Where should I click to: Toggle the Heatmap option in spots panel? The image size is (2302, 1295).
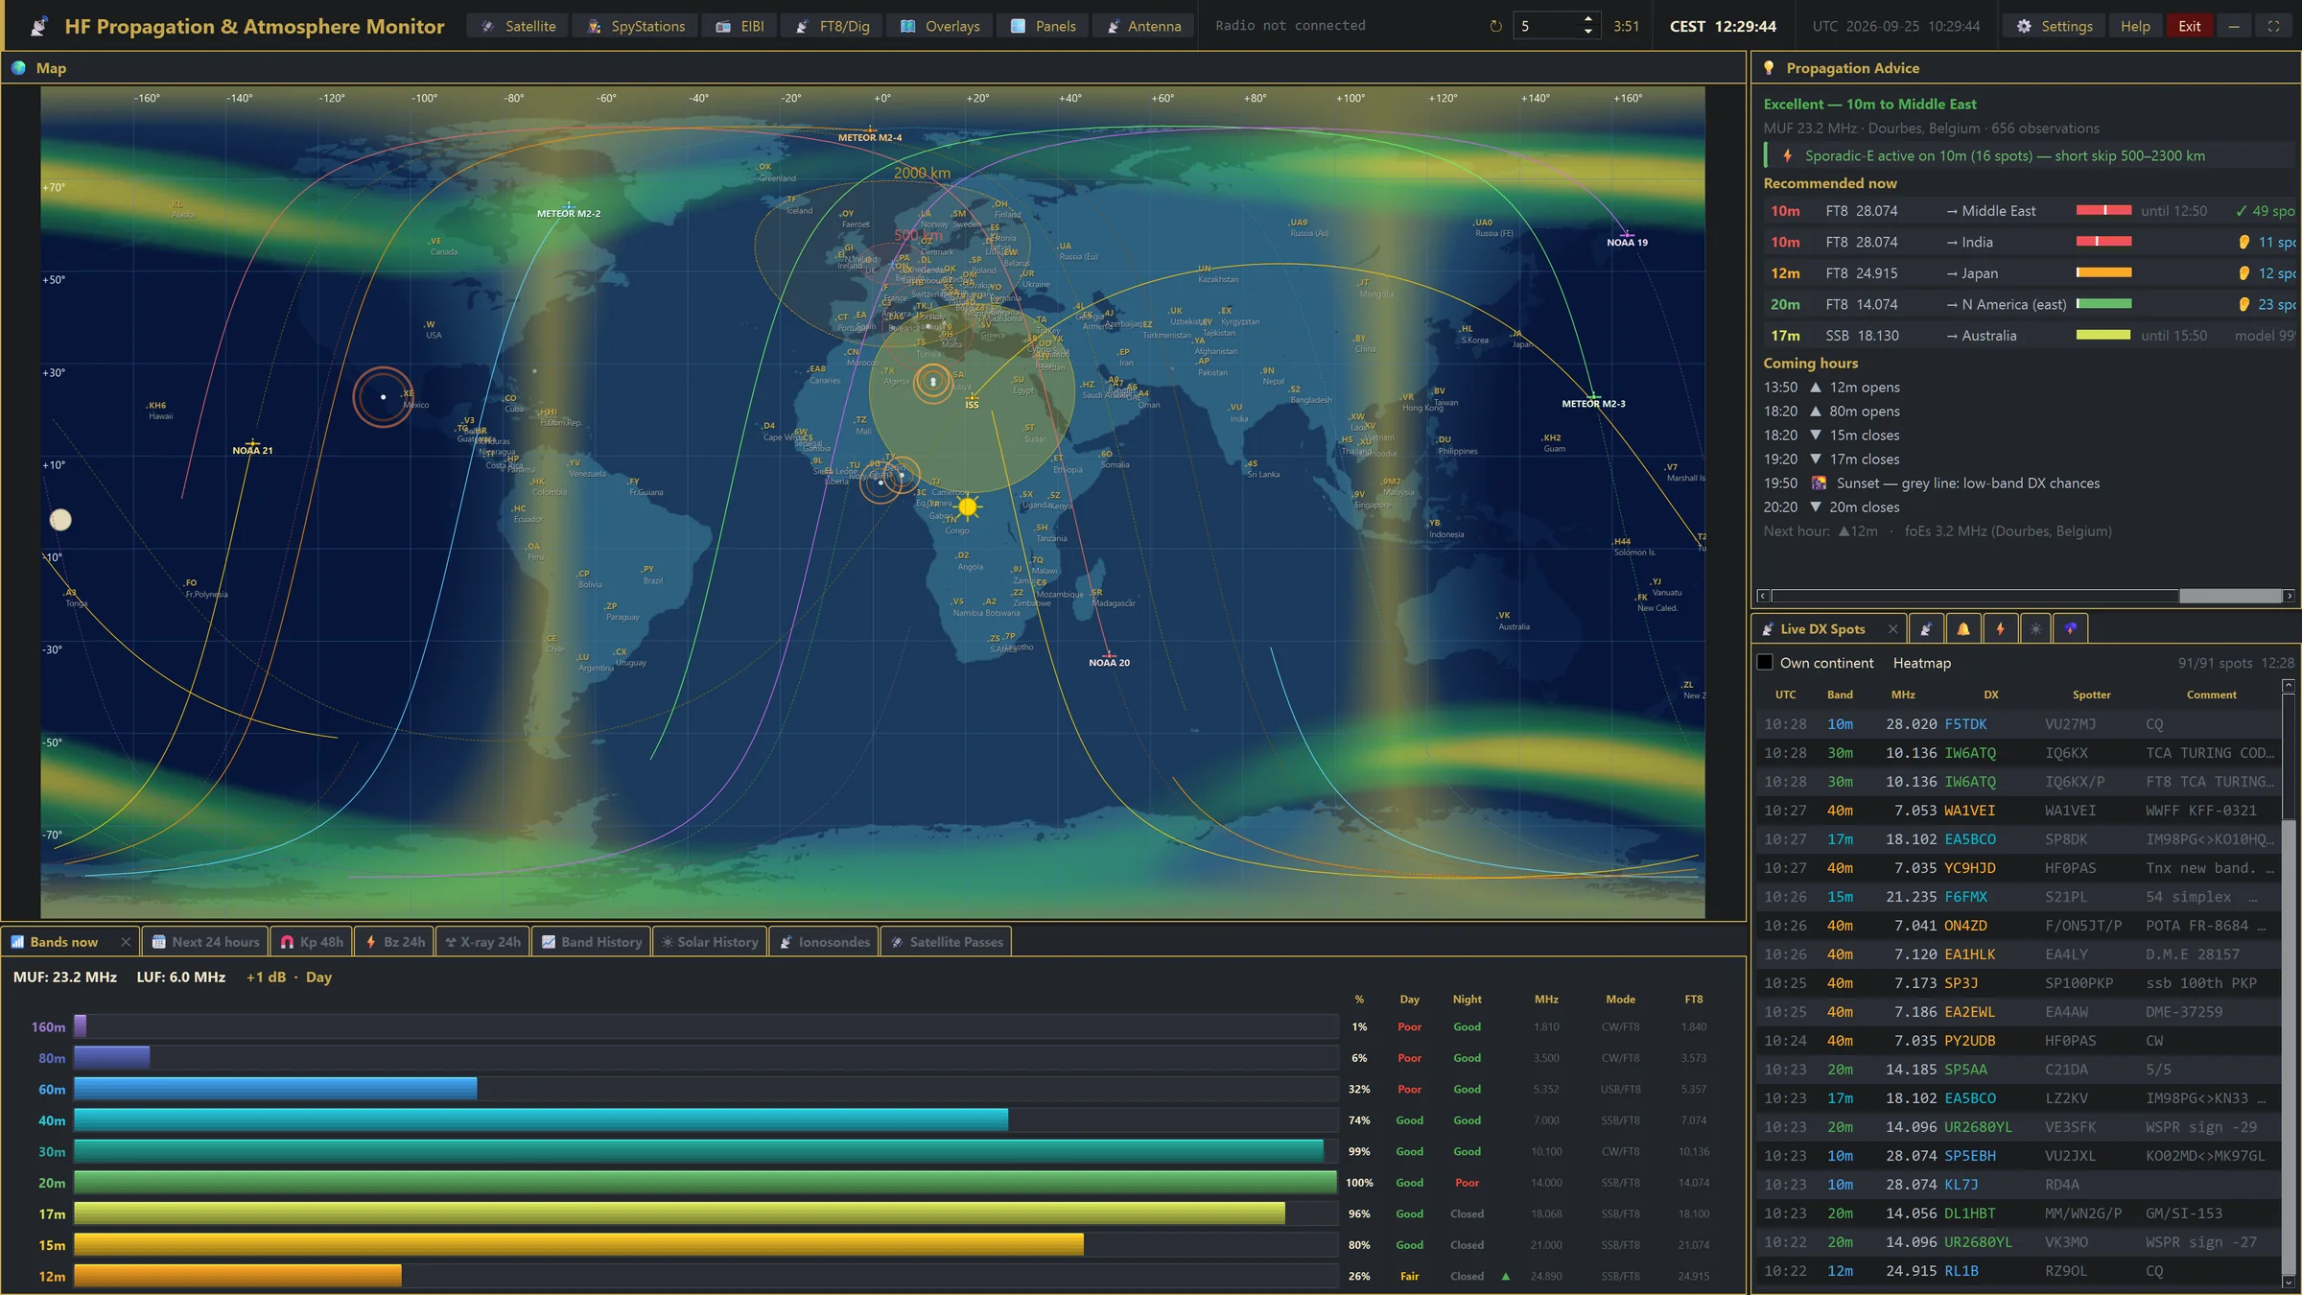point(1921,663)
